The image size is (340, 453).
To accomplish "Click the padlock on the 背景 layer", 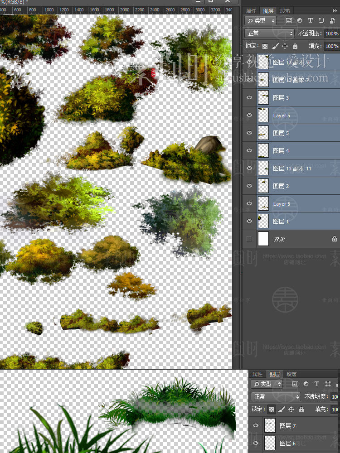I will coord(335,239).
